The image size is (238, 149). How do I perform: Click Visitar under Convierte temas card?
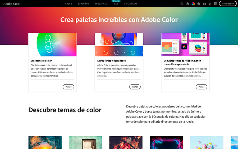click(x=201, y=87)
